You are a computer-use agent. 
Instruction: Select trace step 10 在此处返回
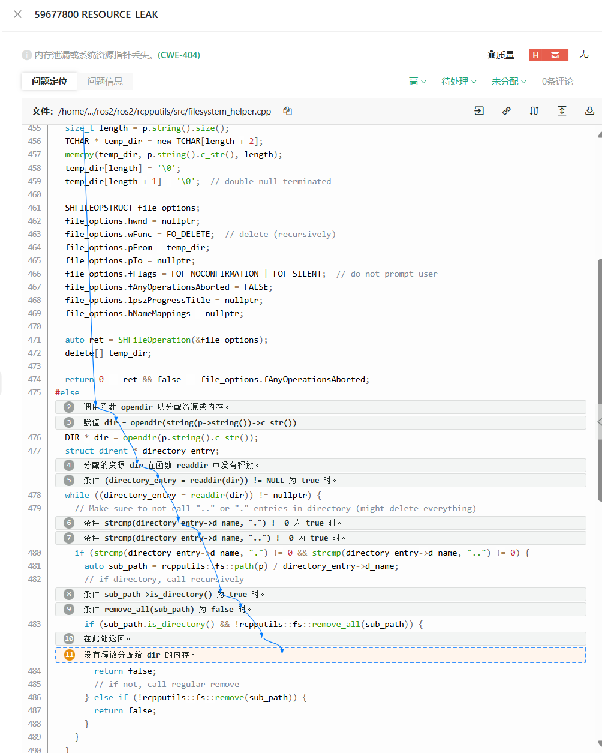click(x=321, y=638)
